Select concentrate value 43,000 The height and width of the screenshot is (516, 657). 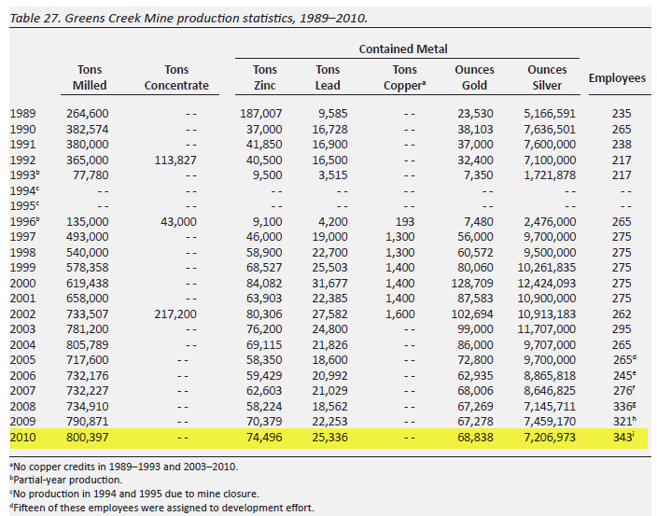point(178,221)
